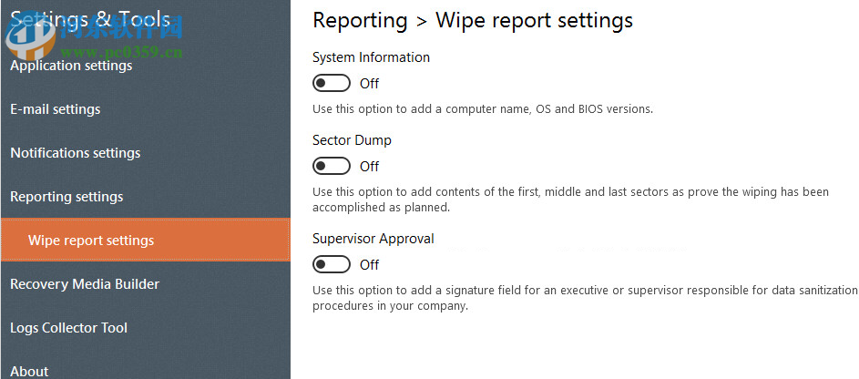
Task: Turn on the Supervisor Approval switch
Action: [331, 265]
